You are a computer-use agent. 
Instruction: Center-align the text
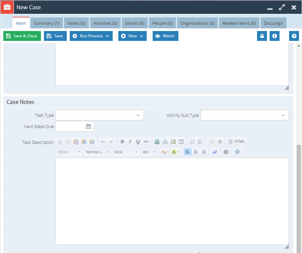[196, 152]
